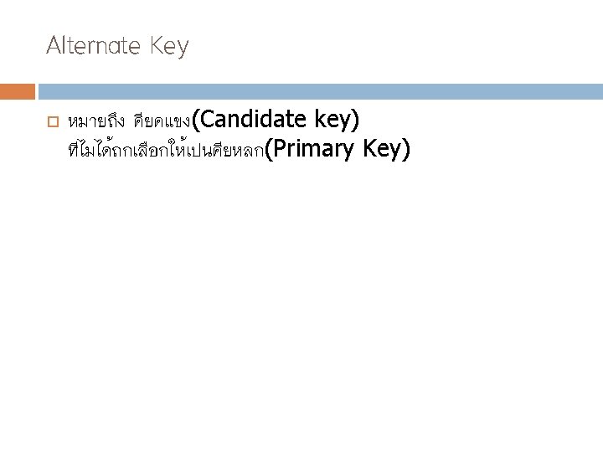The image size is (603, 452).
Task: Click the word "Key" in the slide title
Action: point(169,47)
